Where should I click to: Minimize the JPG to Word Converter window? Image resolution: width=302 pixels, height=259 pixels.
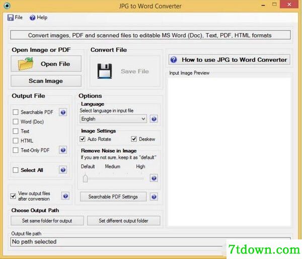263,5
